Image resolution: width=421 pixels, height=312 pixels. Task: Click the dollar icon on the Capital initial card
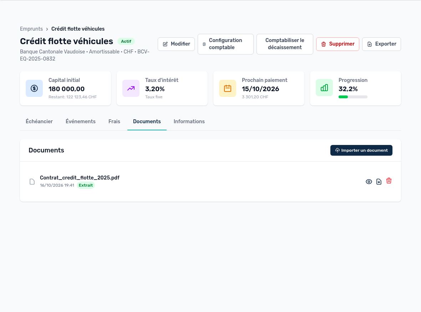tap(34, 88)
